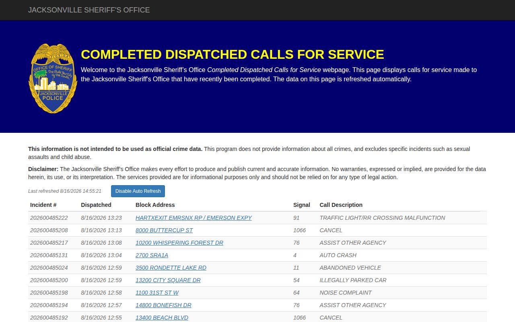This screenshot has width=515, height=322.
Task: Open the Jacksonville Sheriff's Office navbar link
Action: 89,10
